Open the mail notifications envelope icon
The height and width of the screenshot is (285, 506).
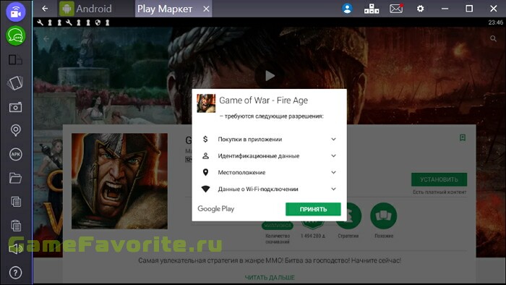[396, 9]
